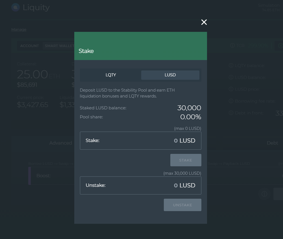283x239 pixels.
Task: Select the Debt tab in background
Action: coord(272,143)
